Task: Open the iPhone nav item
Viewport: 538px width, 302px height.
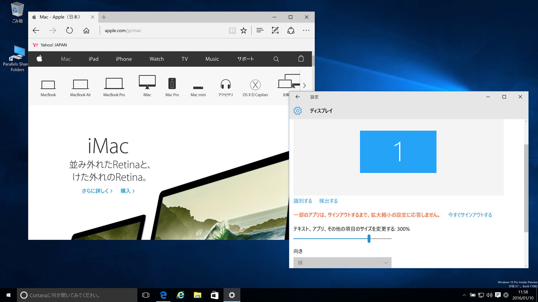Action: coord(124,59)
